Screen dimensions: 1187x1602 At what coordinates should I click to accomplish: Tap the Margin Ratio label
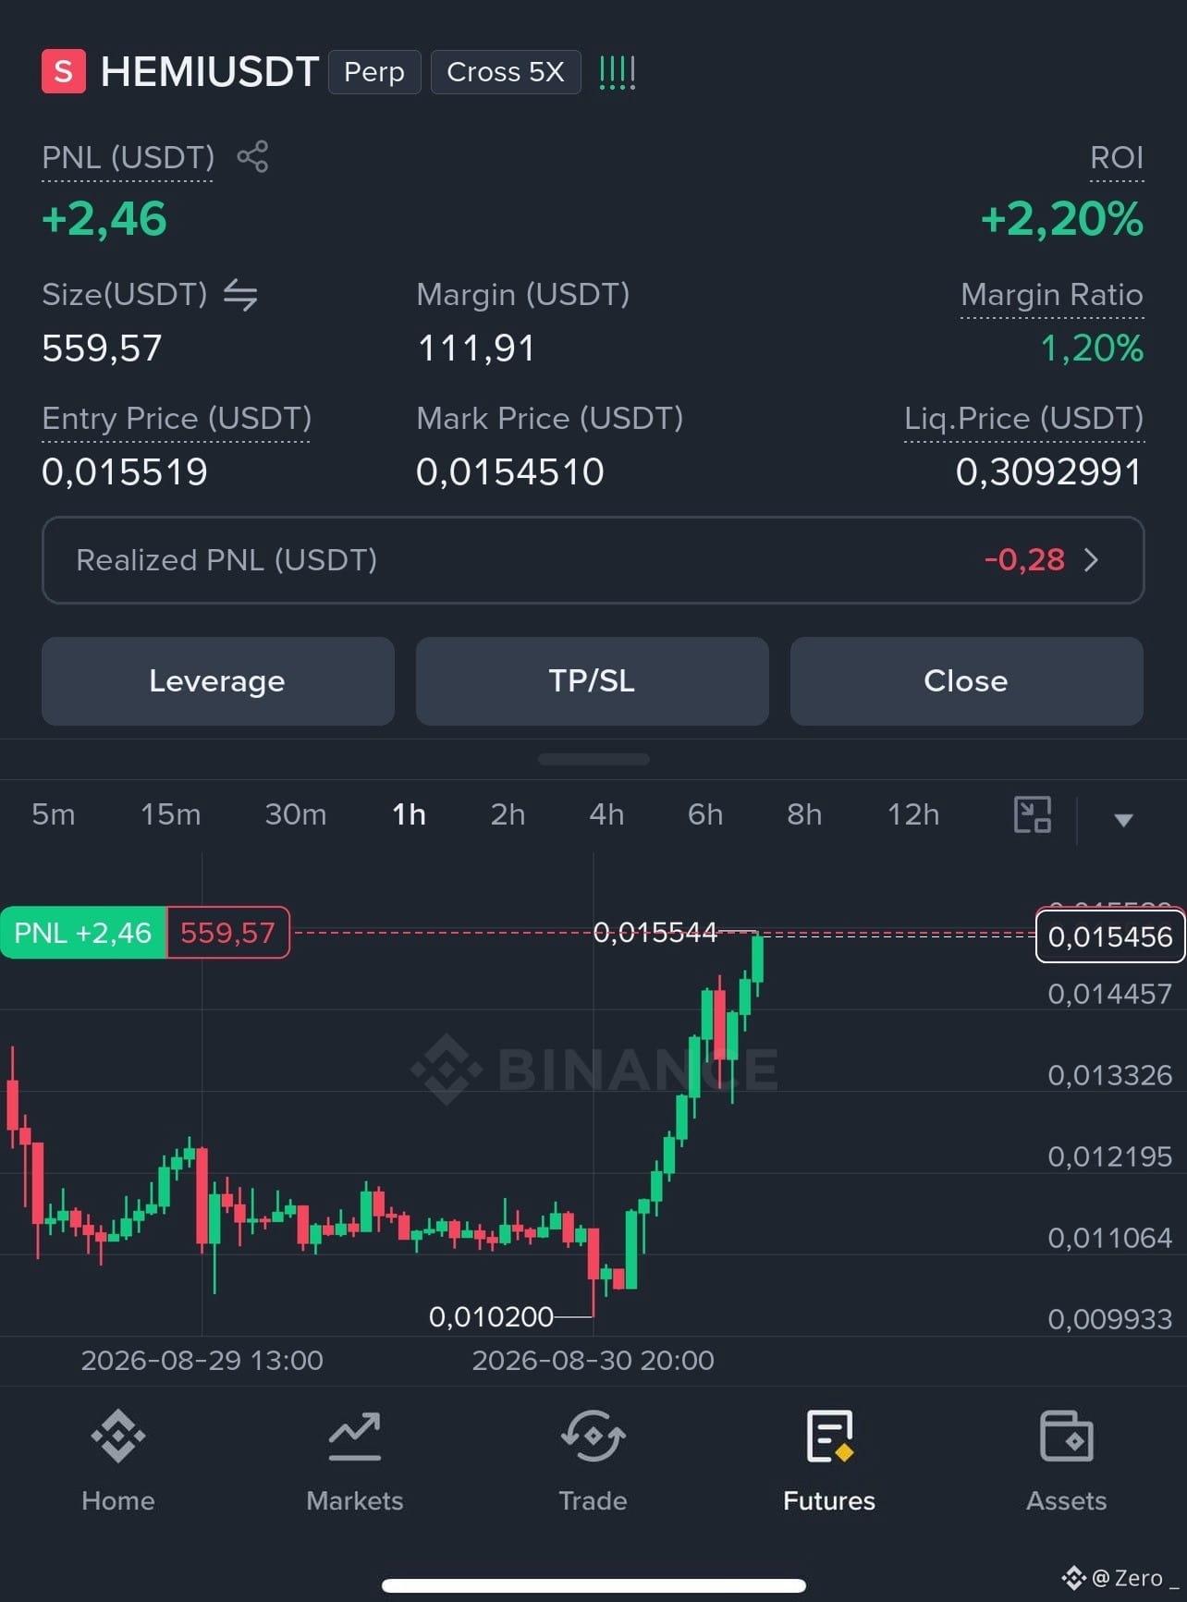[1052, 295]
